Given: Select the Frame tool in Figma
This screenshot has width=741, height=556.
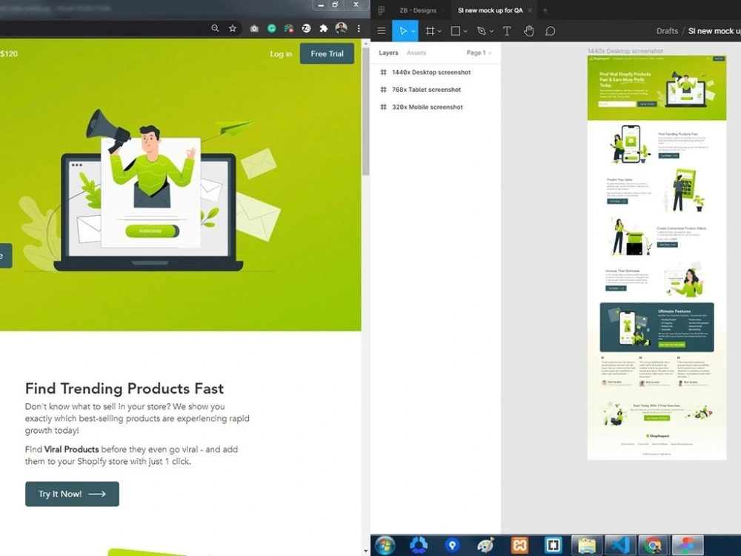Looking at the screenshot, I should coord(430,31).
